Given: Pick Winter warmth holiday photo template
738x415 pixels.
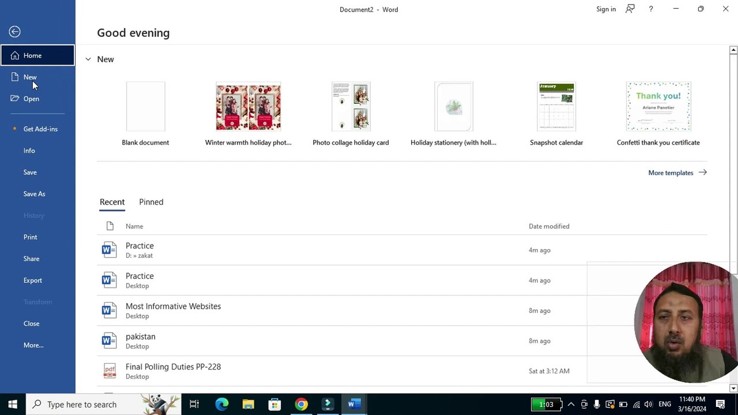Looking at the screenshot, I should pyautogui.click(x=248, y=114).
